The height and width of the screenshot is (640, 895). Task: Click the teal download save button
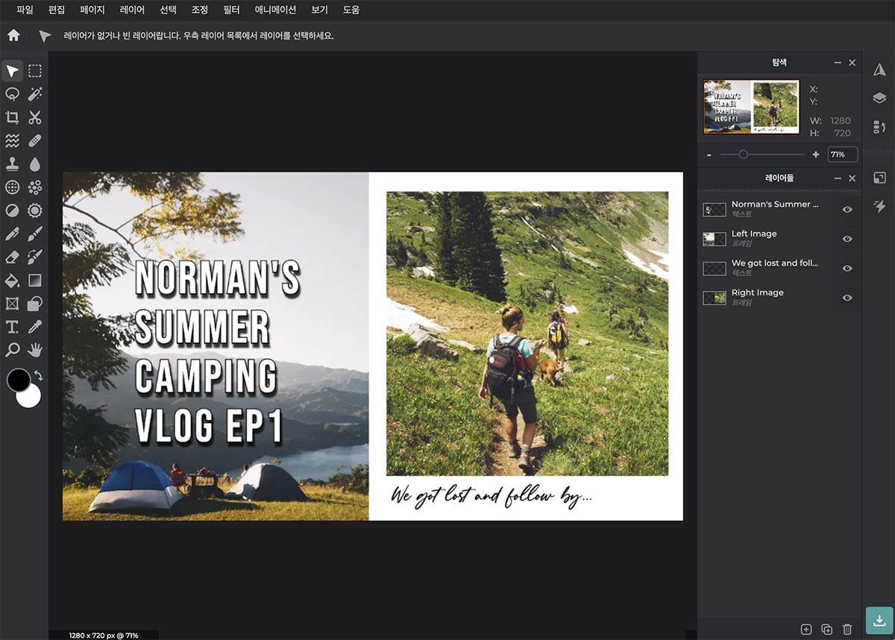[x=879, y=620]
